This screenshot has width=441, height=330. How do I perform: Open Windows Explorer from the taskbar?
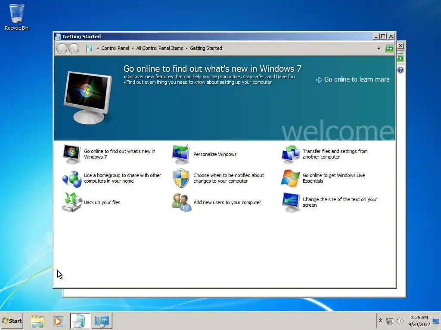pyautogui.click(x=37, y=321)
